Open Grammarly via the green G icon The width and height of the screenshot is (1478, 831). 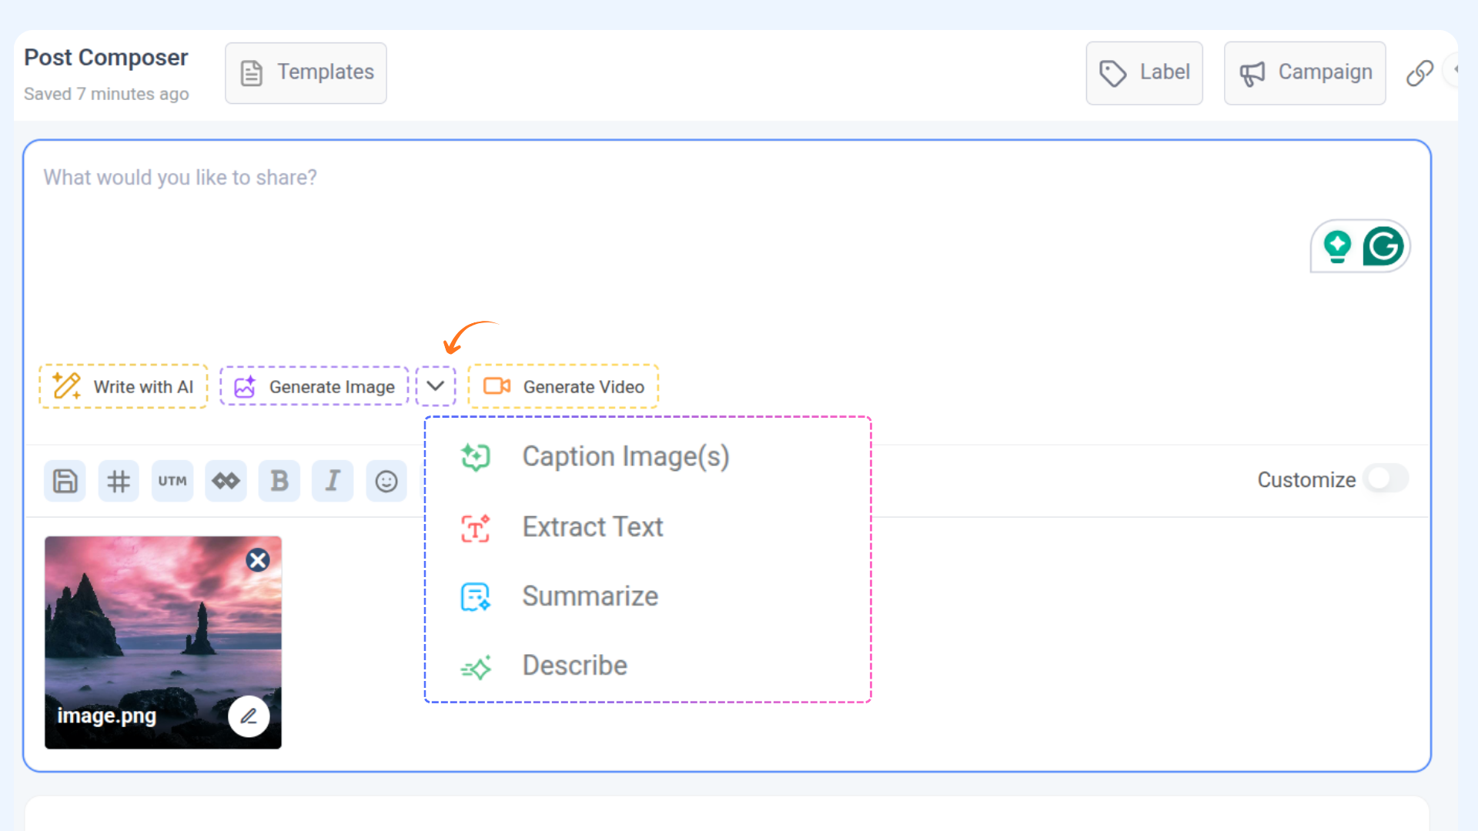(x=1383, y=246)
